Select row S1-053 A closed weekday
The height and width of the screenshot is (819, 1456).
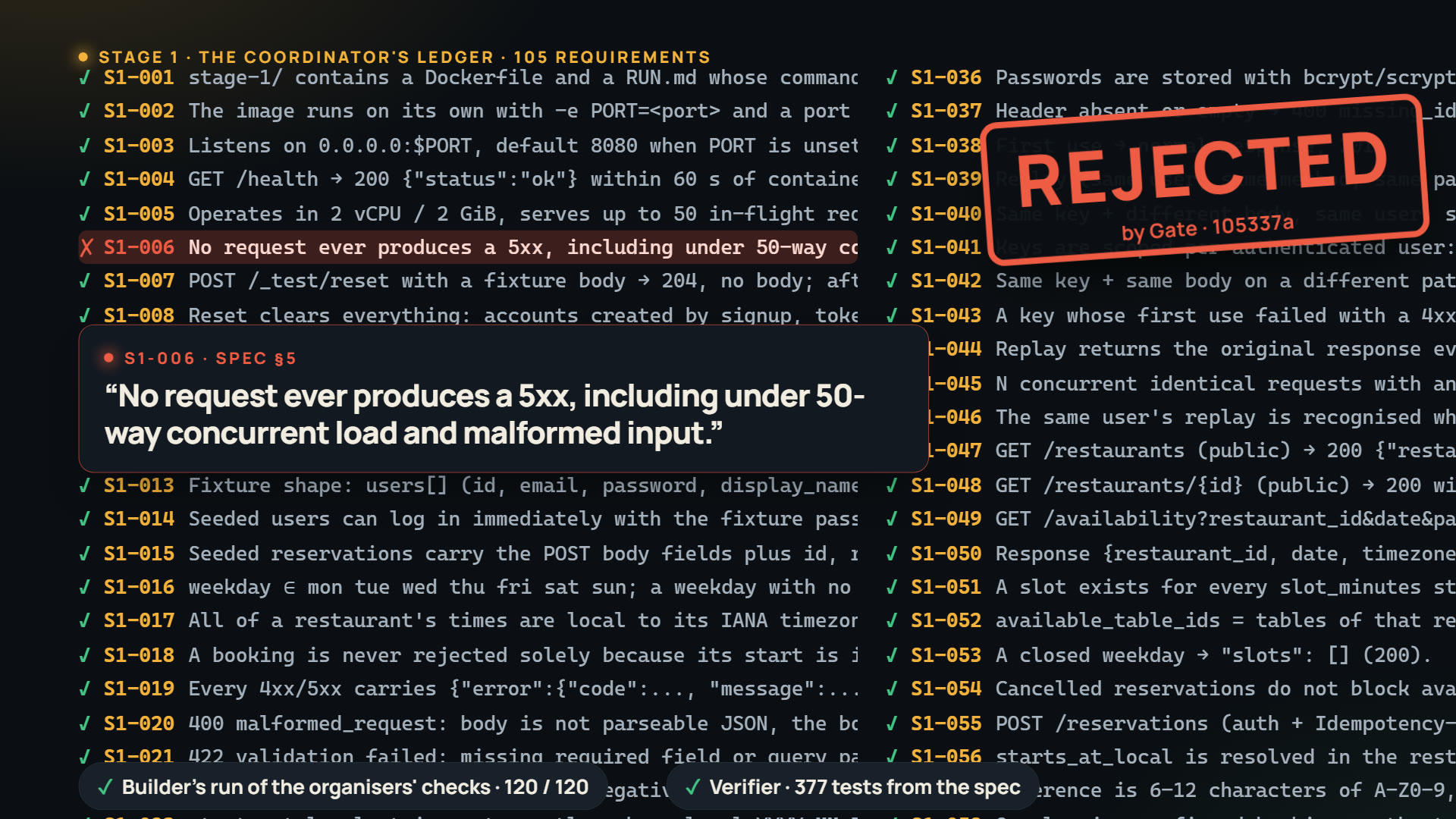point(1171,655)
